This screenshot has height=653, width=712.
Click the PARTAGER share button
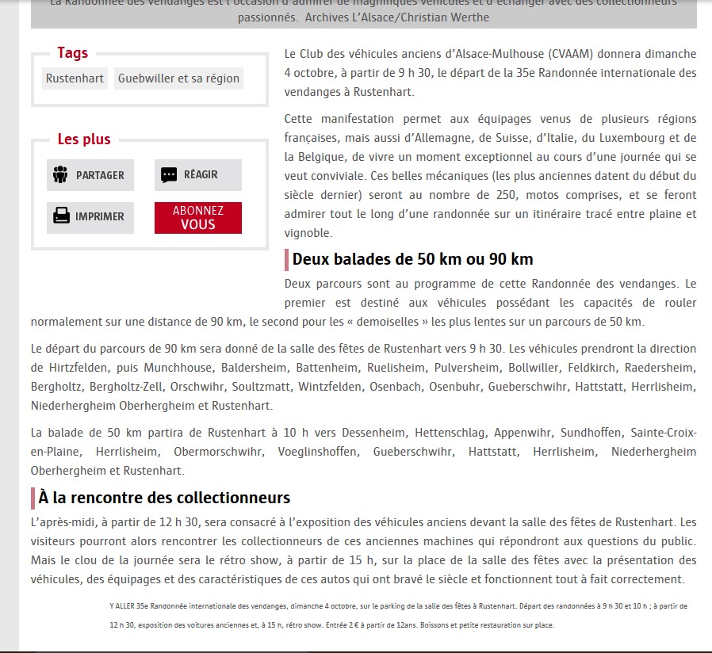click(90, 175)
